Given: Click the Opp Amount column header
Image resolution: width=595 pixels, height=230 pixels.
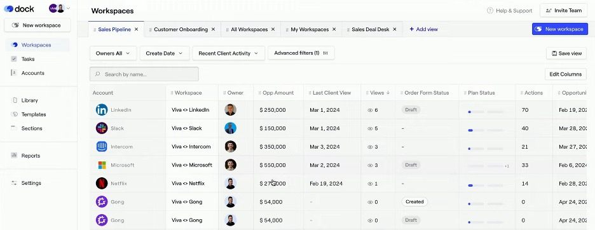Looking at the screenshot, I should (x=278, y=93).
